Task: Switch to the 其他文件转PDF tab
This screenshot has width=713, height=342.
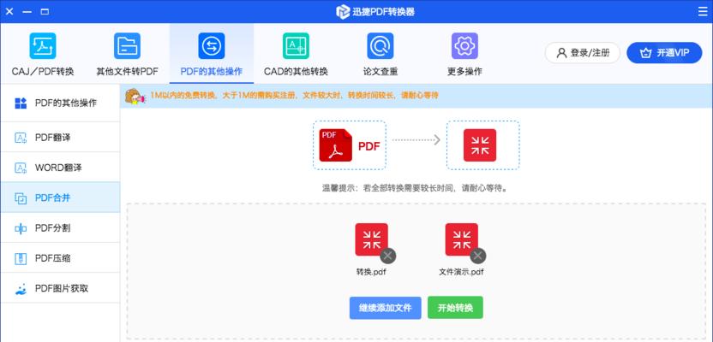Action: click(128, 54)
